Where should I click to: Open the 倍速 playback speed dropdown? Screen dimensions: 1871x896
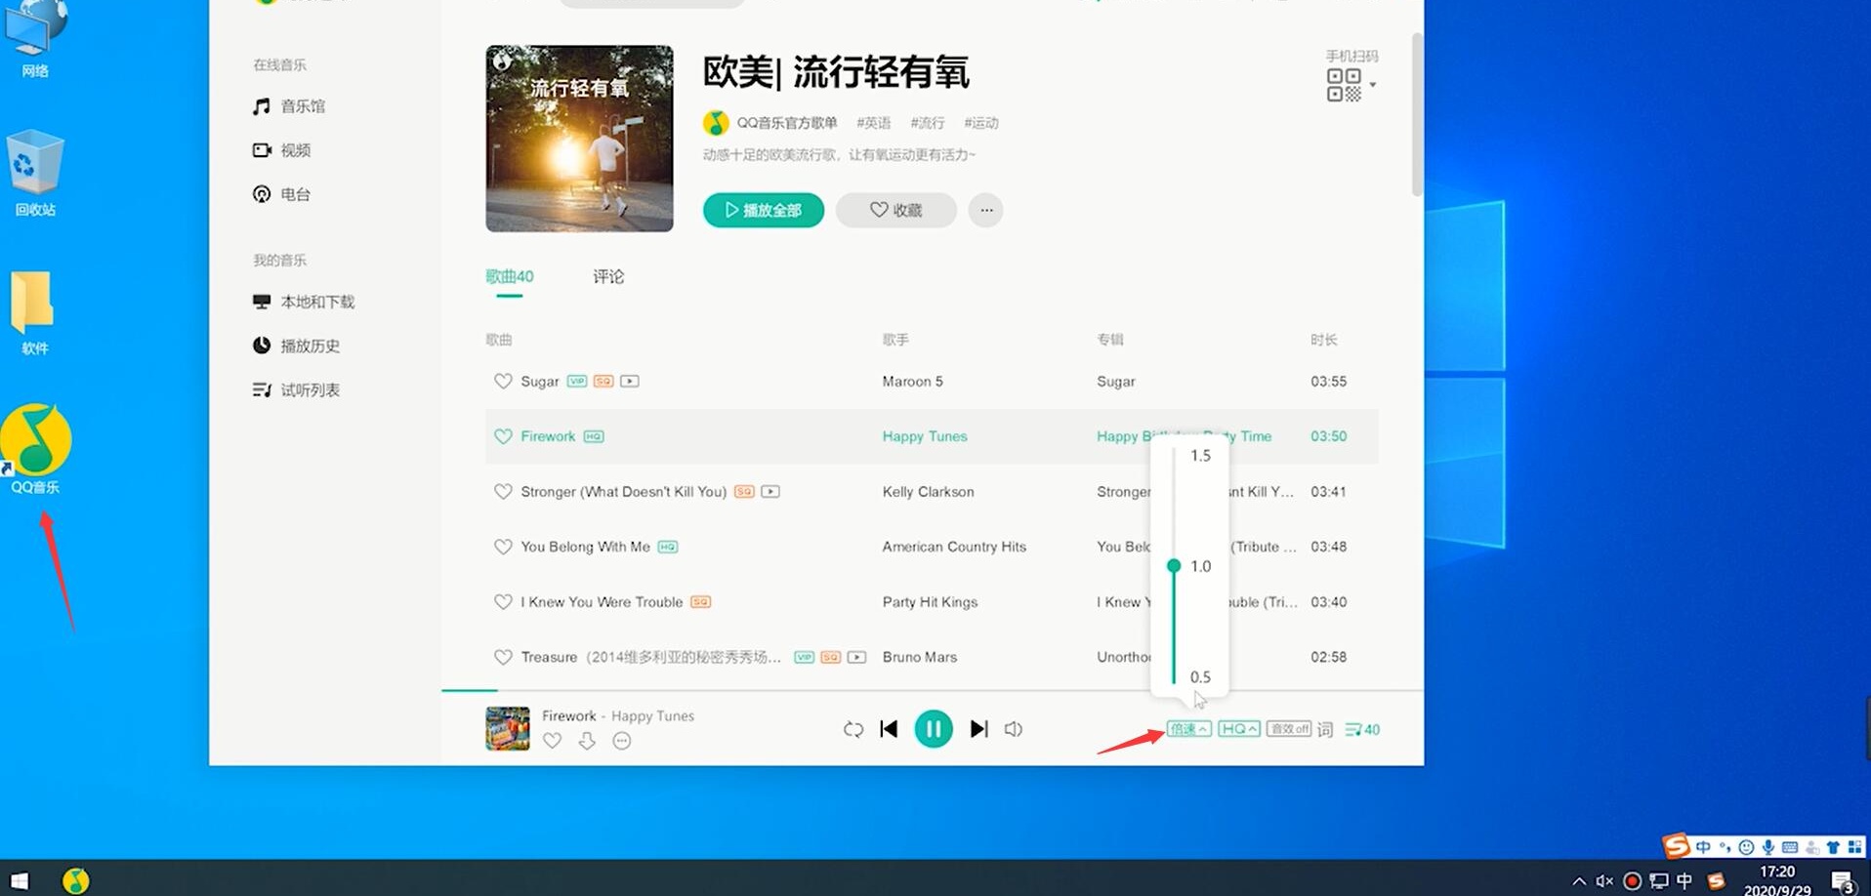1188,729
